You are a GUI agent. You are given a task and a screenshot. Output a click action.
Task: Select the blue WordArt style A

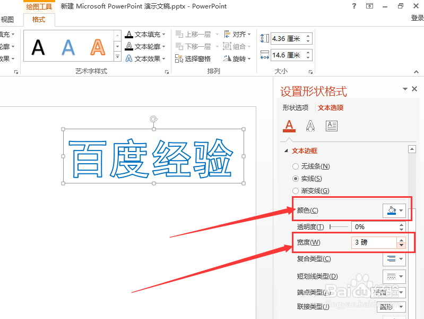pos(68,47)
